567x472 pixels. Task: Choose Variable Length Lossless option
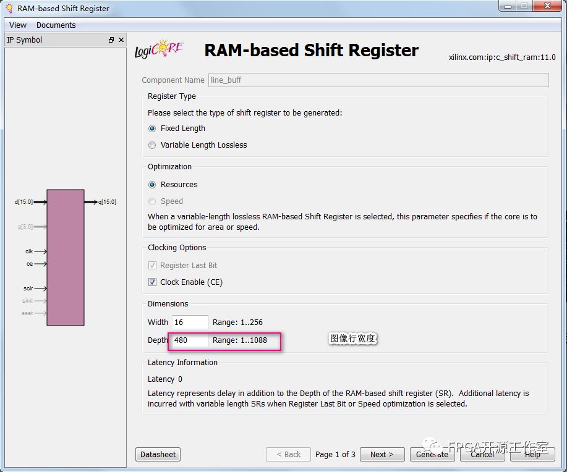152,145
